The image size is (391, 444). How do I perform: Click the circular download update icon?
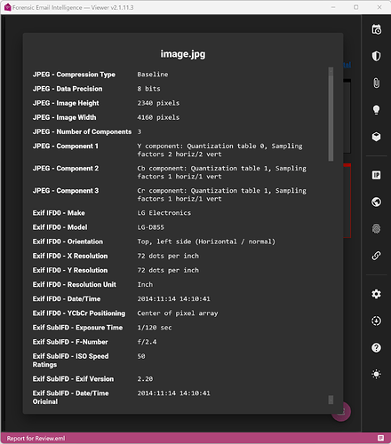point(376,321)
